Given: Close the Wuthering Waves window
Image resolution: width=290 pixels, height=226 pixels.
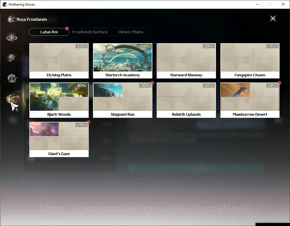Looking at the screenshot, I should pos(283,4).
